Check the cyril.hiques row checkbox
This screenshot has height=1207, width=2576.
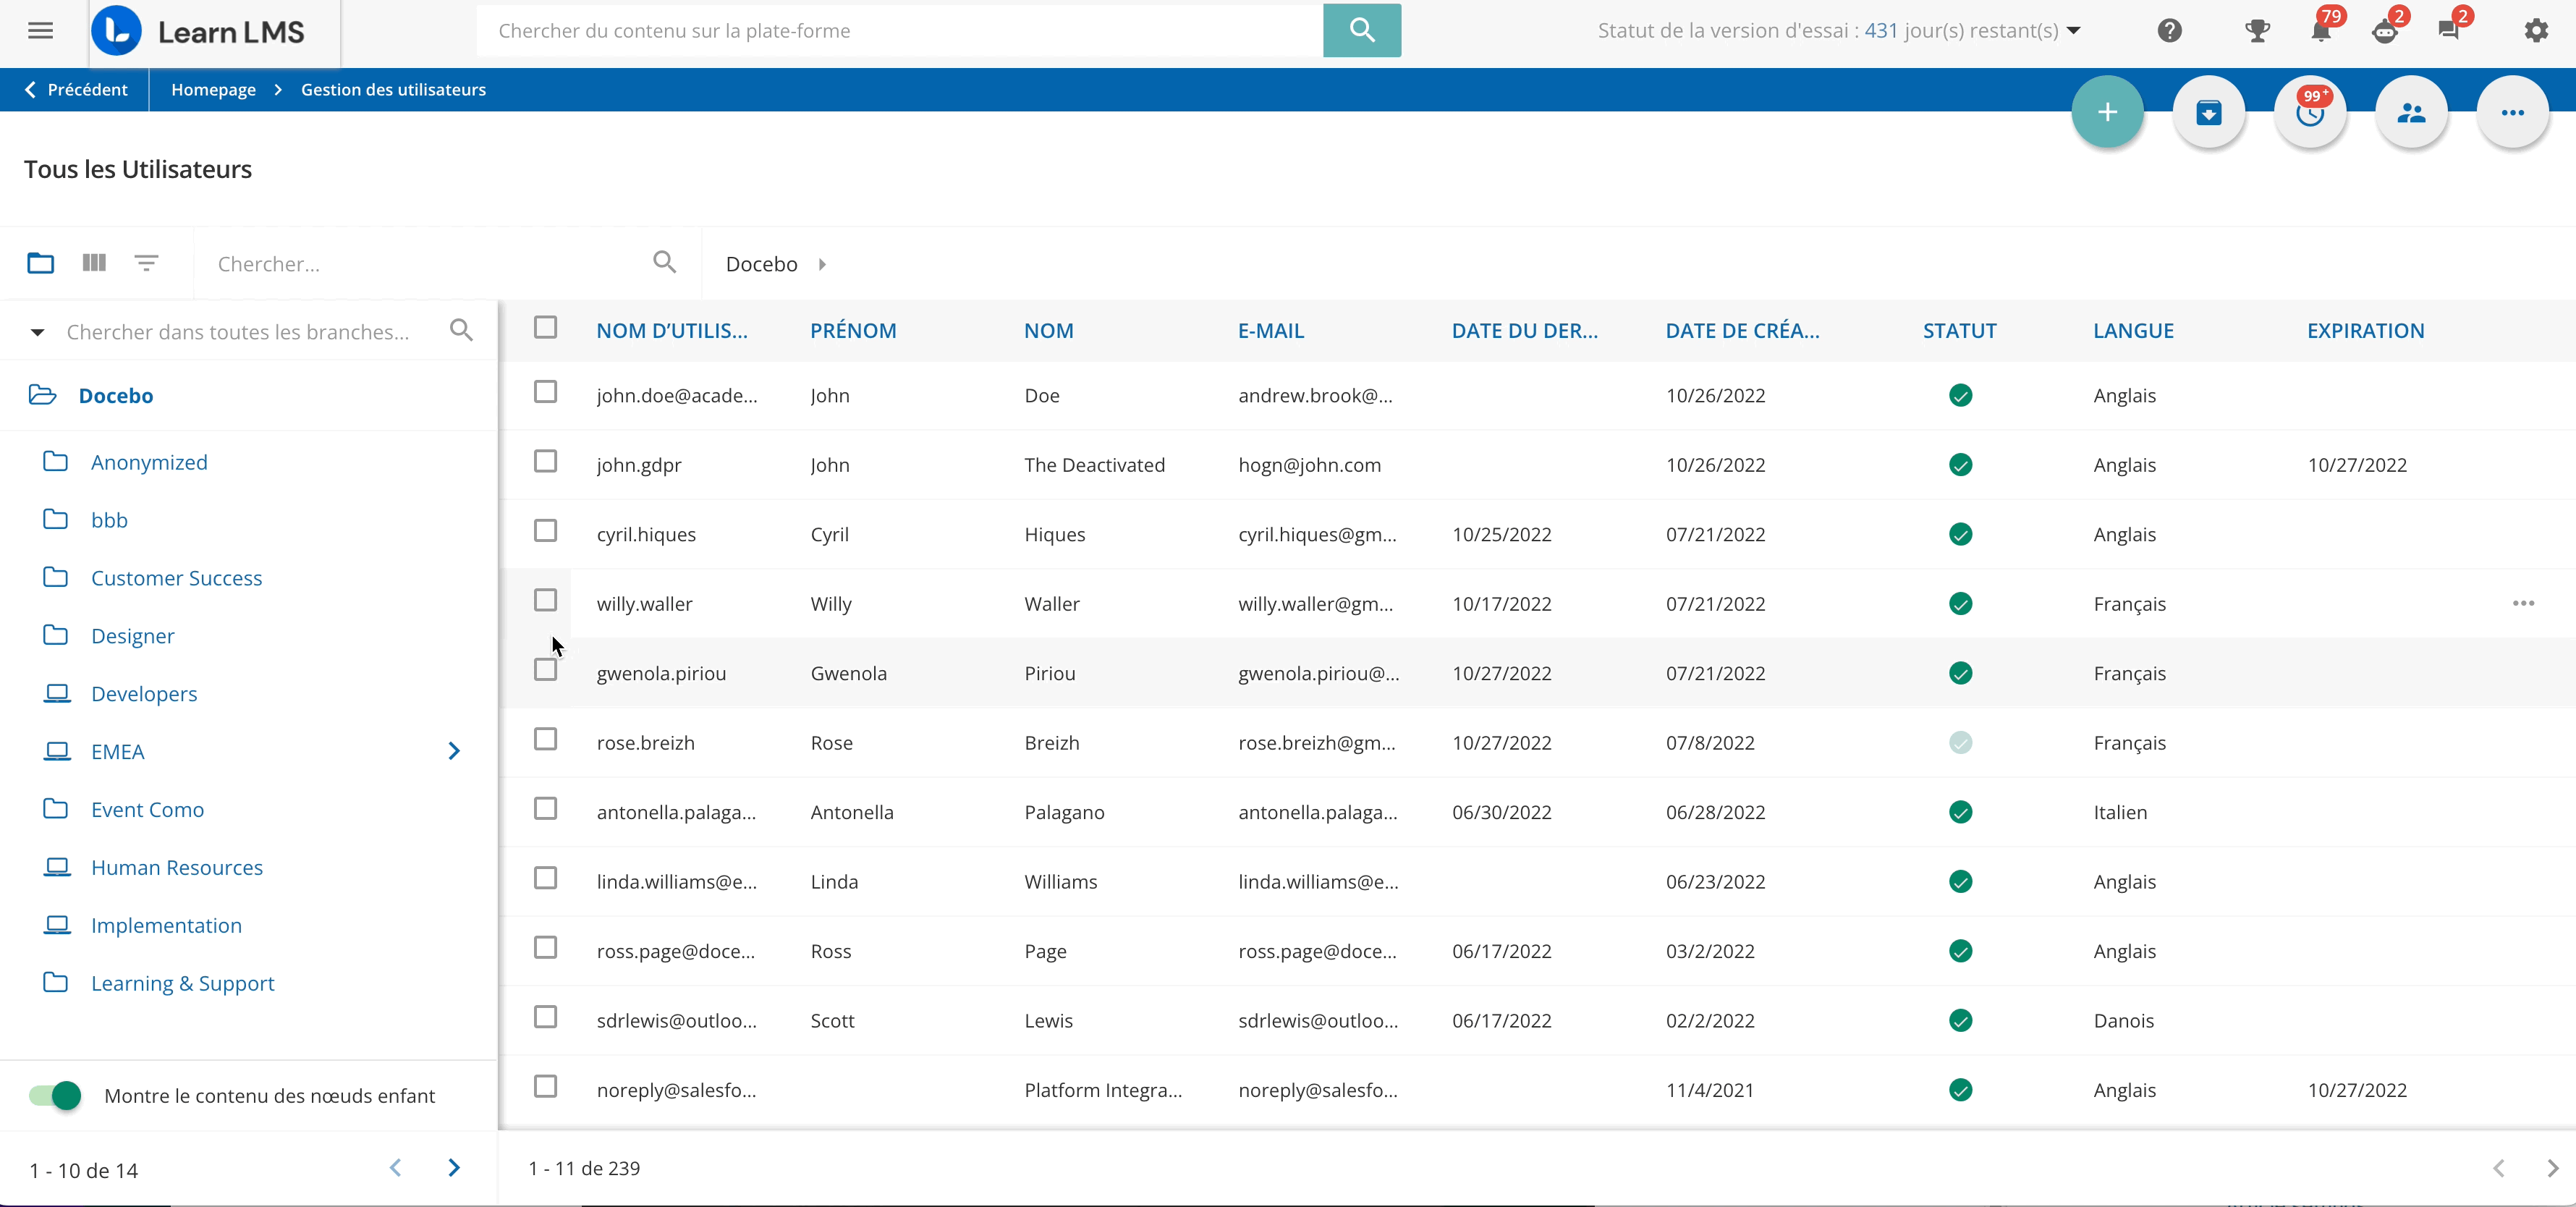545,530
